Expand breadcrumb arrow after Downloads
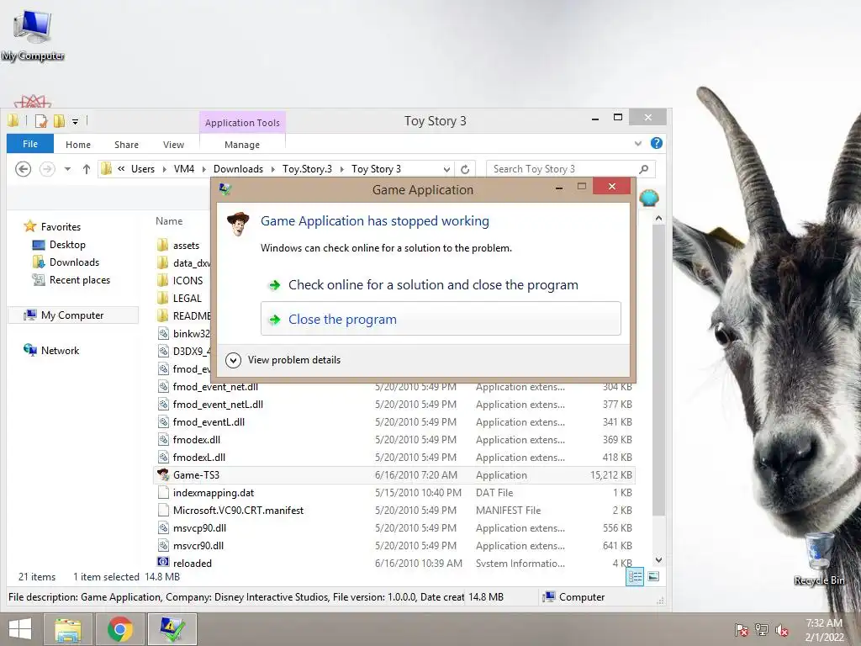The width and height of the screenshot is (861, 646). (273, 169)
